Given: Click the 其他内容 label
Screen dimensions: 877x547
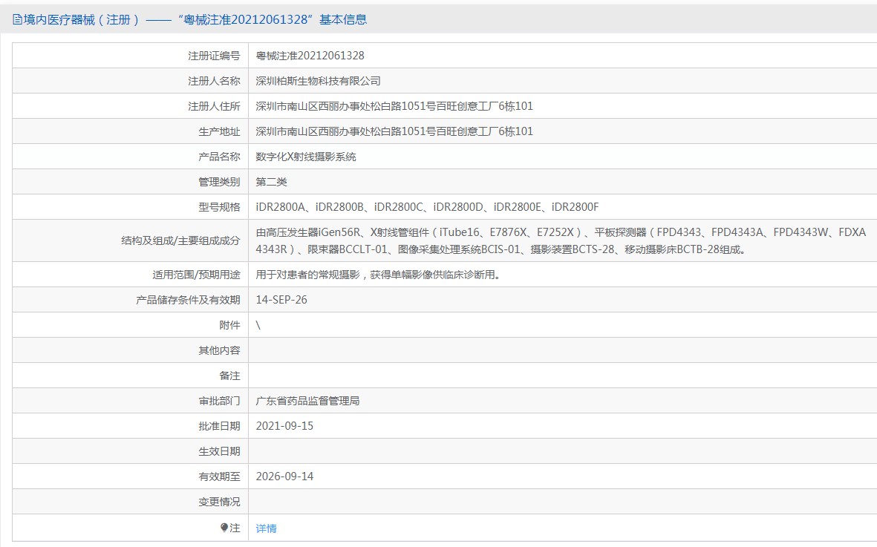Looking at the screenshot, I should (219, 350).
